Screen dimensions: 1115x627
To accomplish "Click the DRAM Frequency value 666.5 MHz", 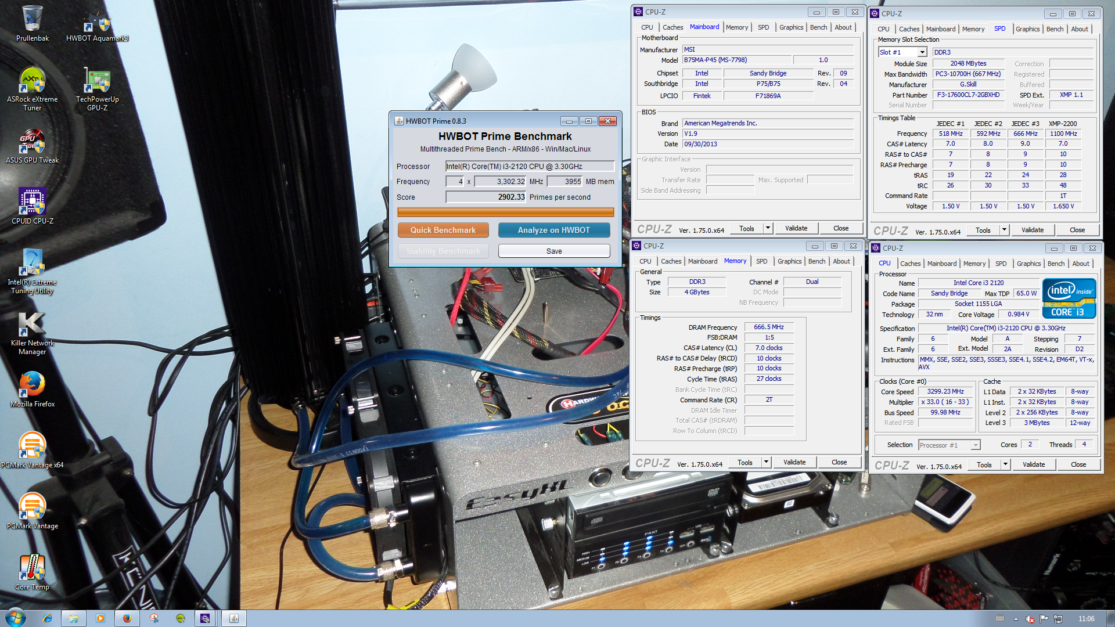I will [769, 327].
